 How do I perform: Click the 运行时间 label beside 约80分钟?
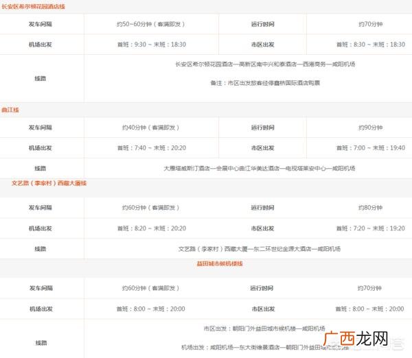(263, 208)
